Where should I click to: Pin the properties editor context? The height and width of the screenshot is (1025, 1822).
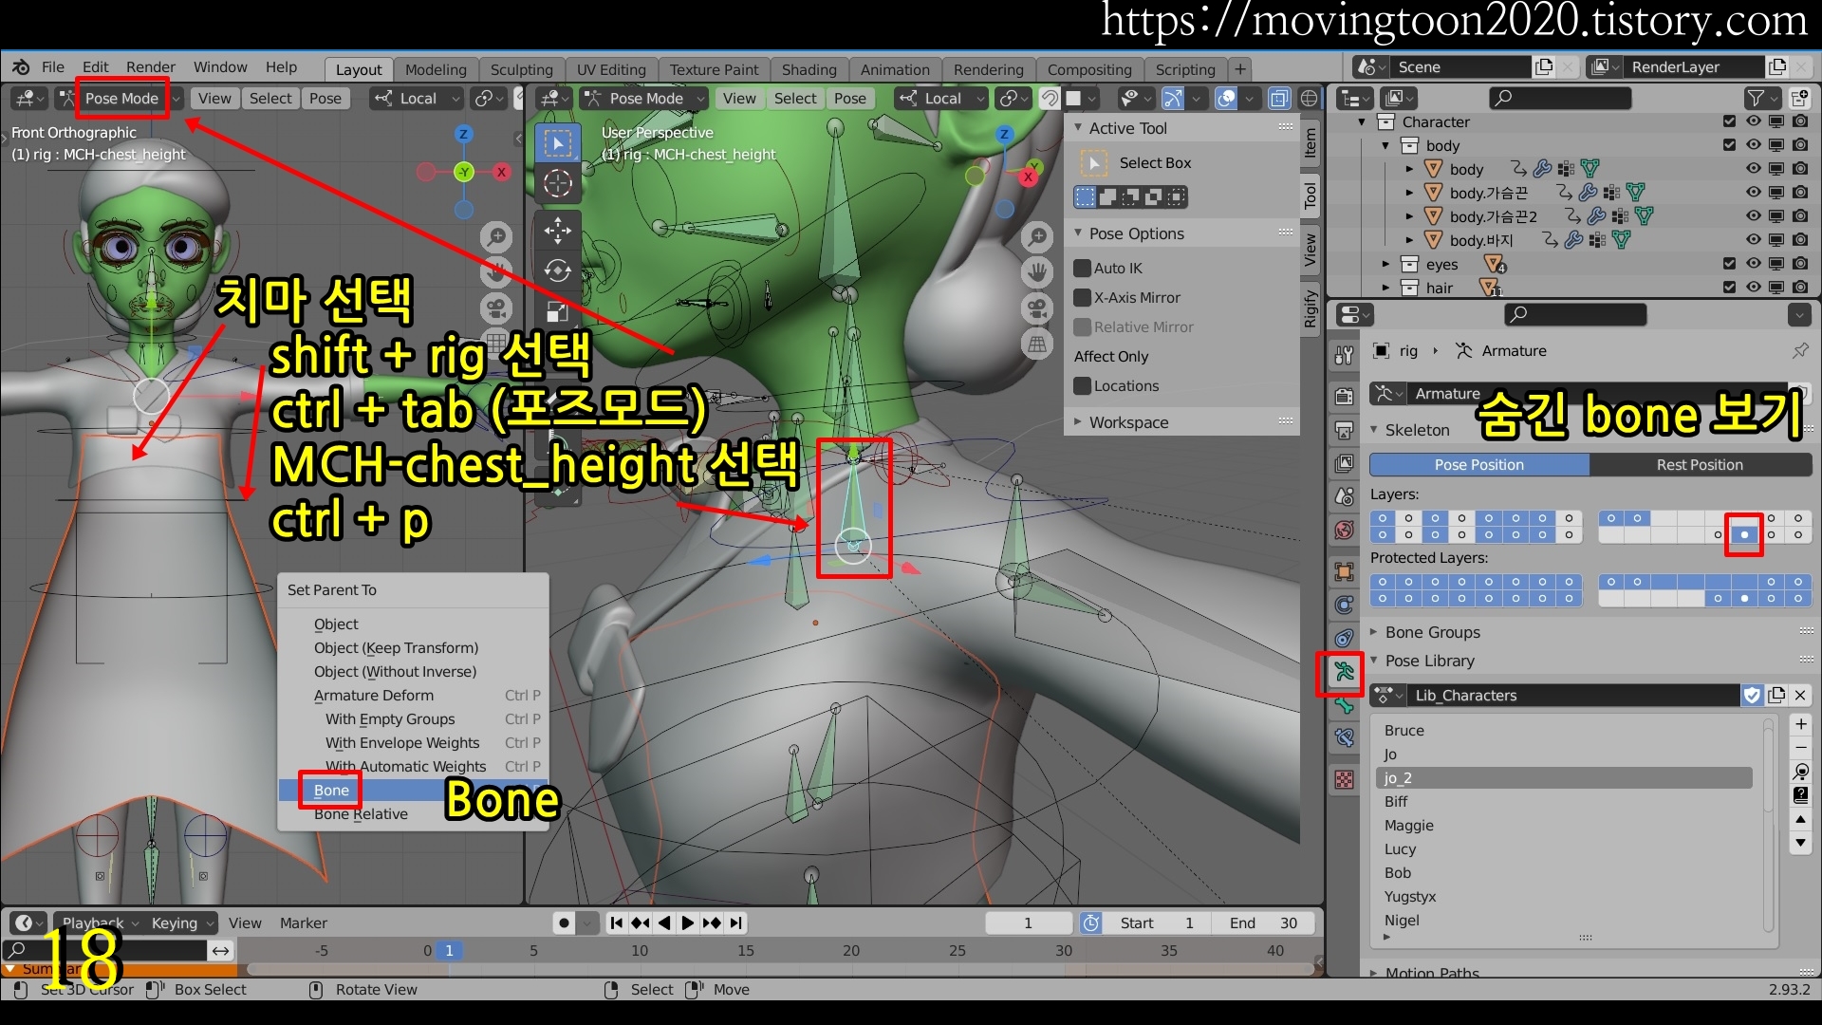click(1799, 350)
